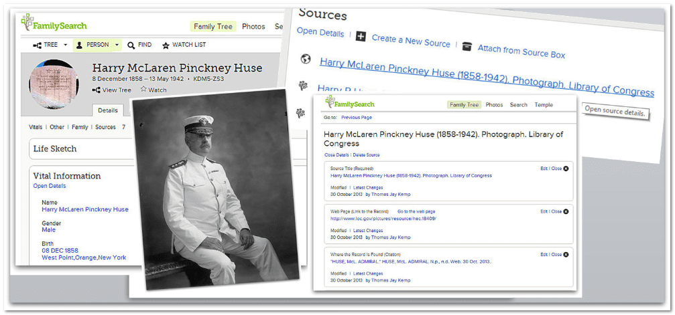This screenshot has width=675, height=315.
Task: Click the FamilySearch logo on the person page
Action: [x=54, y=23]
